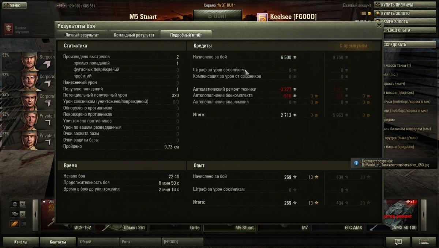Switch to Командный результат tab
This screenshot has width=439, height=248.
pos(134,35)
